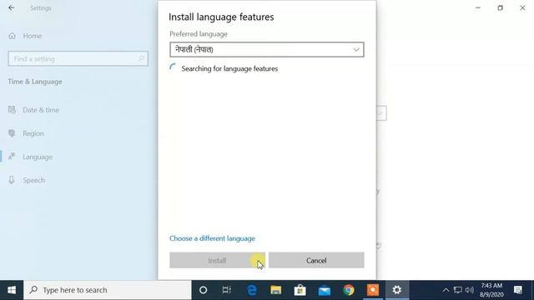Click the magnifier icon in Find a setting
The height and width of the screenshot is (300, 534).
pyautogui.click(x=141, y=58)
